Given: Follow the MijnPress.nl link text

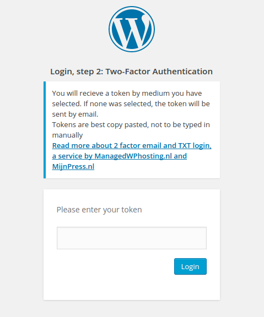Looking at the screenshot, I should pos(73,167).
